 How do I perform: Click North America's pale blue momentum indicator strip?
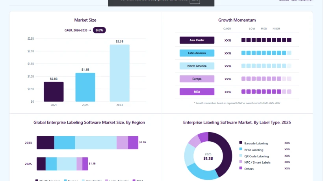[266, 66]
